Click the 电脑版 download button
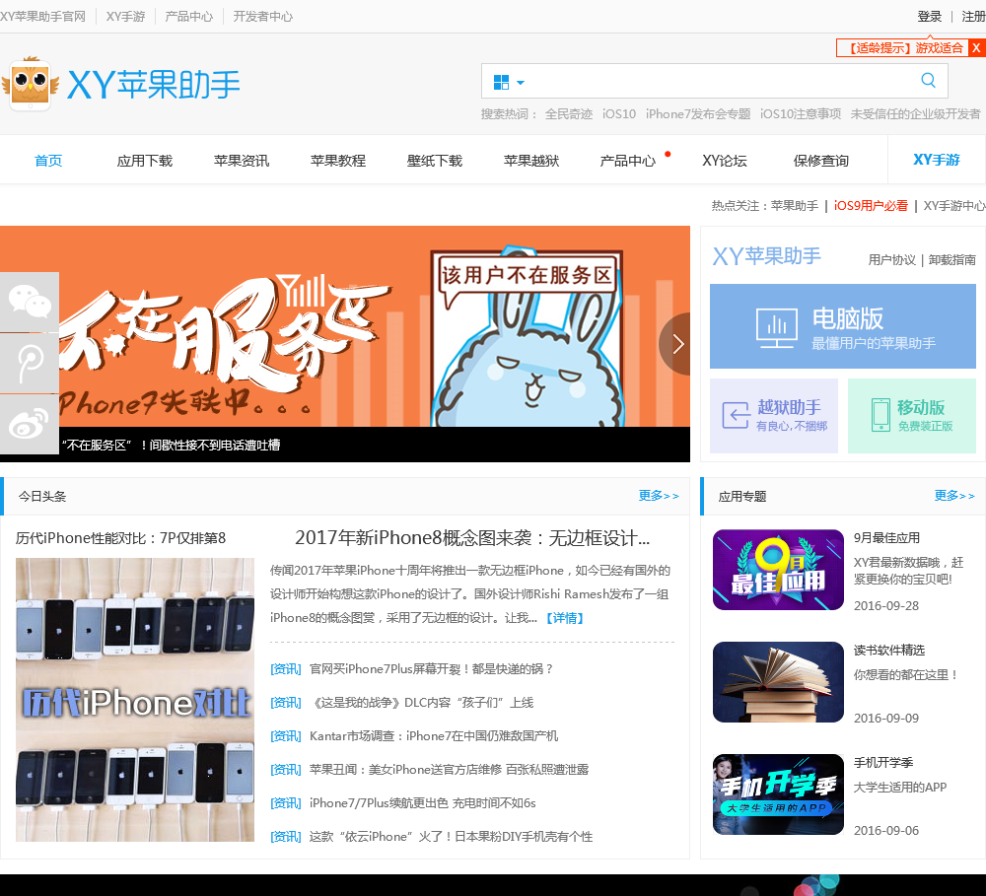 [843, 326]
